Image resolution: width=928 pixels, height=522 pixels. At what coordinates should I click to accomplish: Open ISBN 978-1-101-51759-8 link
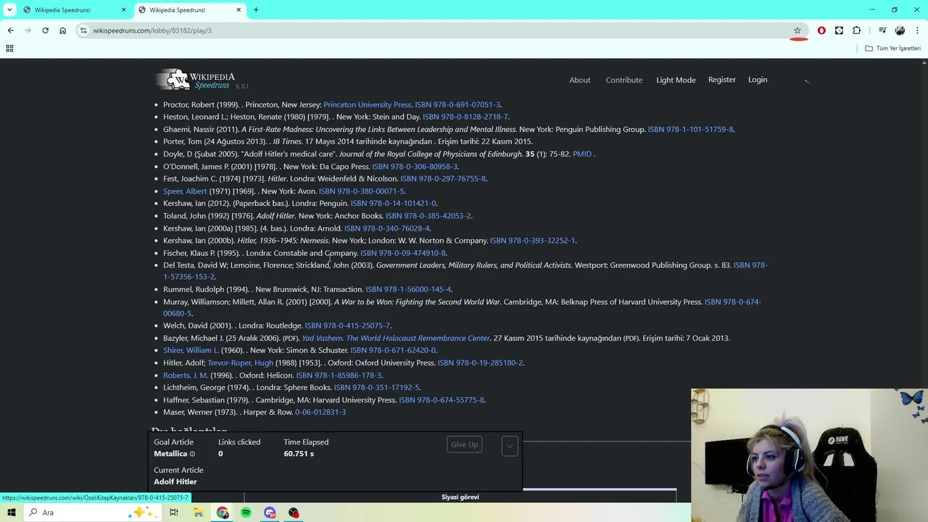coord(691,129)
